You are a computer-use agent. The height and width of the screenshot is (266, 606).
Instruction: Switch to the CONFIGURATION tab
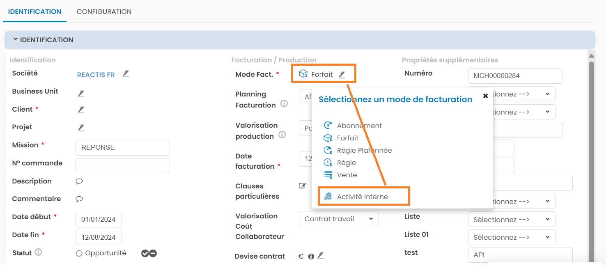104,11
